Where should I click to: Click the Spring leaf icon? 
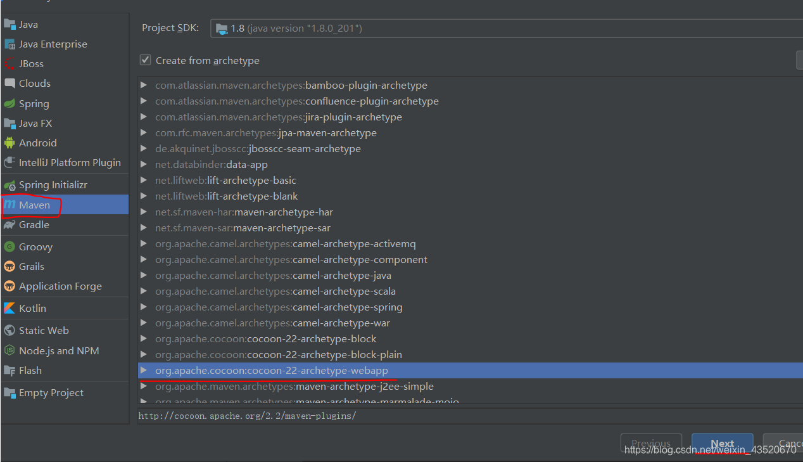9,104
